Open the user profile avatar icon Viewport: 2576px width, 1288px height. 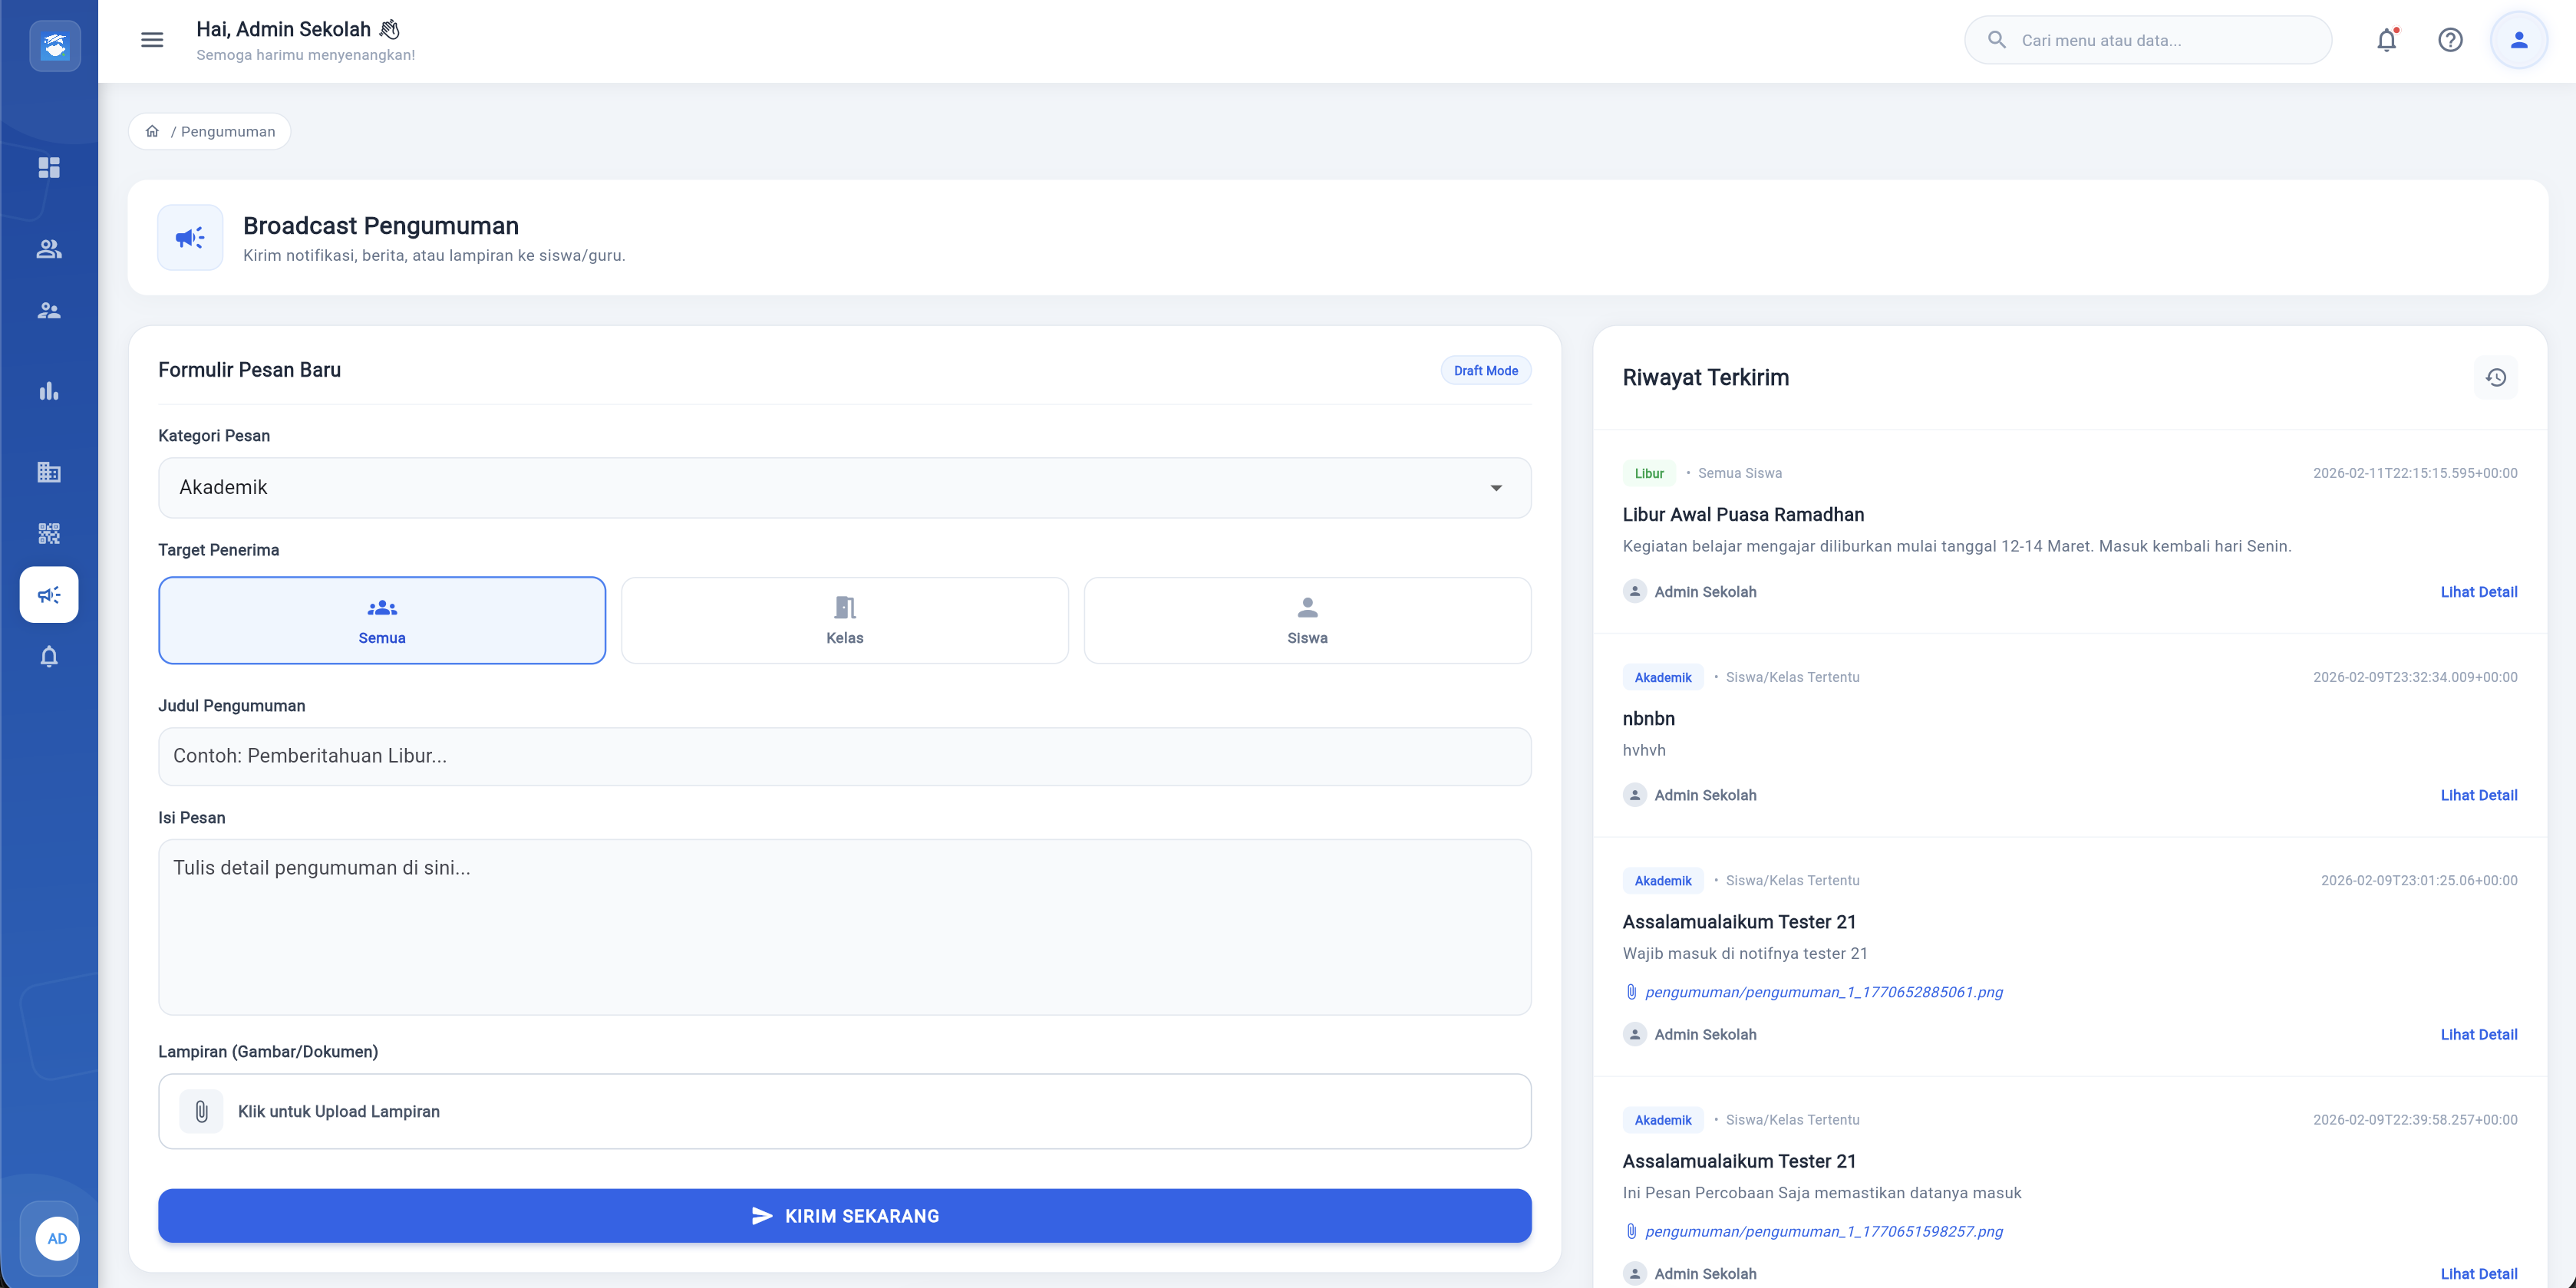tap(2518, 40)
